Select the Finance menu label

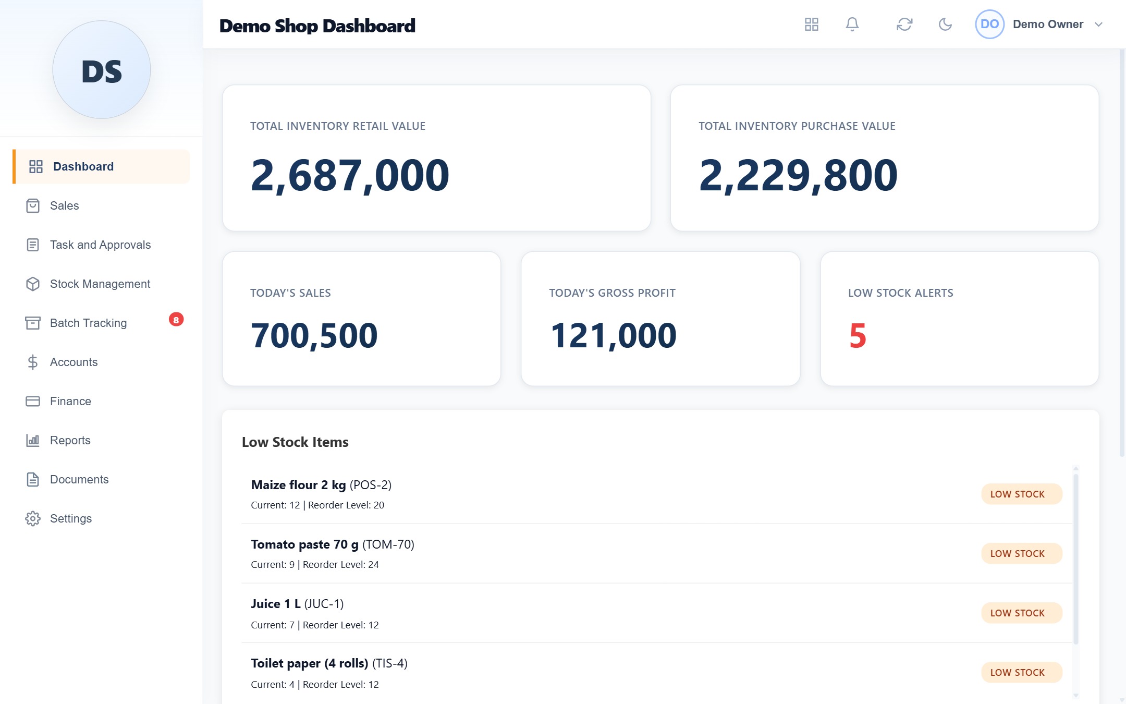pyautogui.click(x=70, y=401)
